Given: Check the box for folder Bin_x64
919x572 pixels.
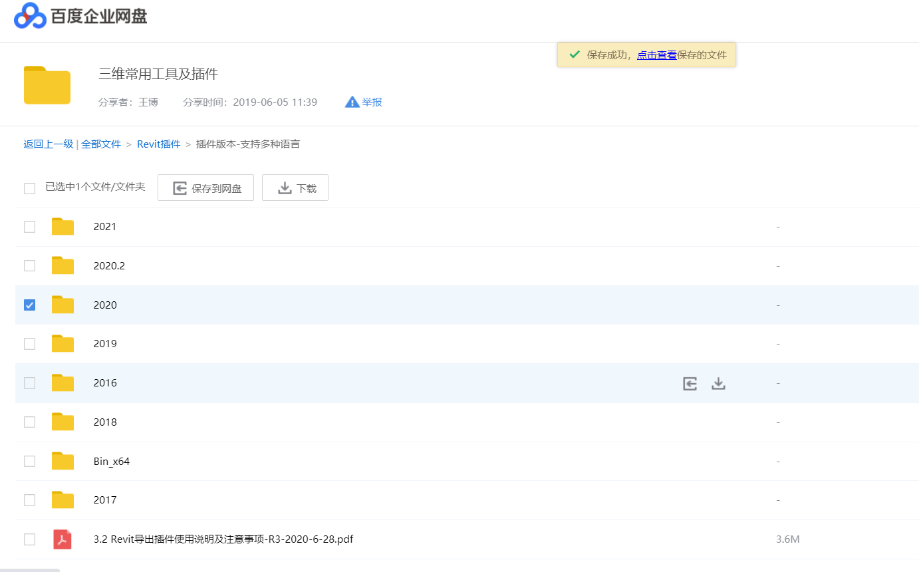Looking at the screenshot, I should pos(29,461).
